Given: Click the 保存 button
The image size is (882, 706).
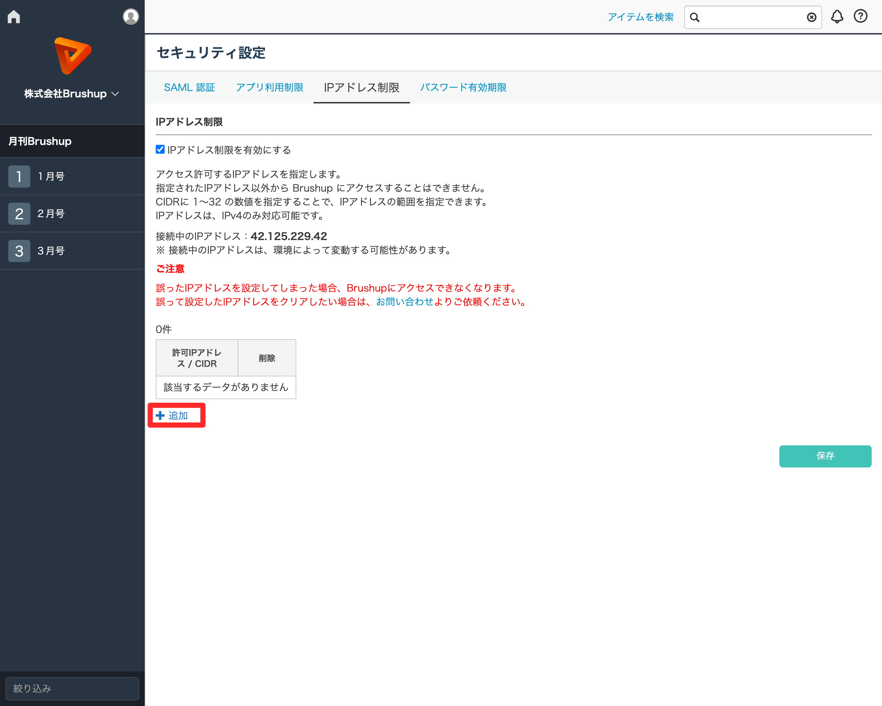Looking at the screenshot, I should 825,456.
